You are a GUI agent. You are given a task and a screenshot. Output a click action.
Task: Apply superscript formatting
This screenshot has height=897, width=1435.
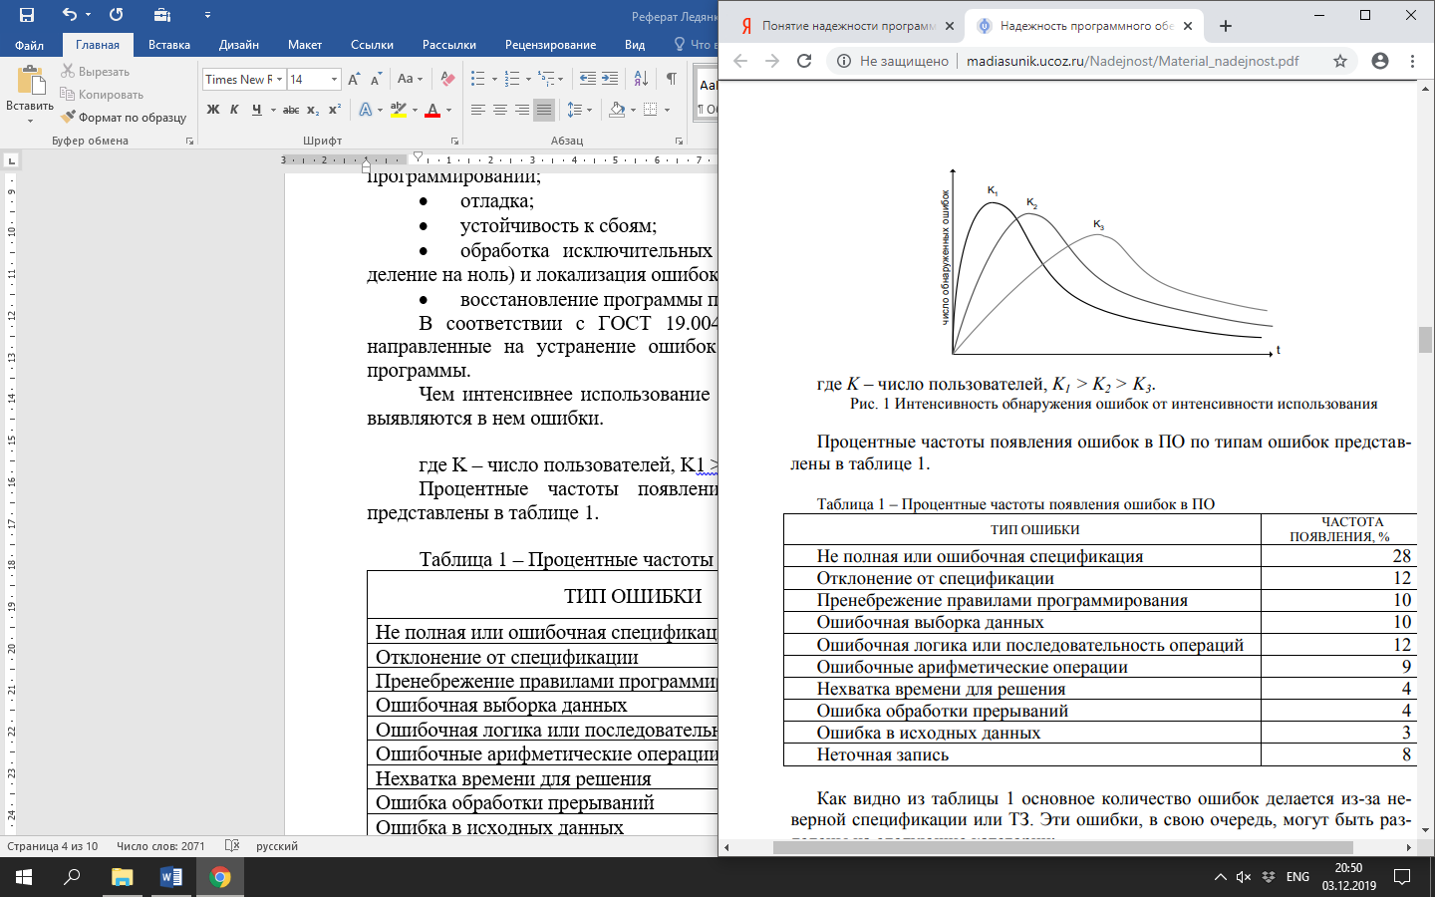click(x=334, y=110)
